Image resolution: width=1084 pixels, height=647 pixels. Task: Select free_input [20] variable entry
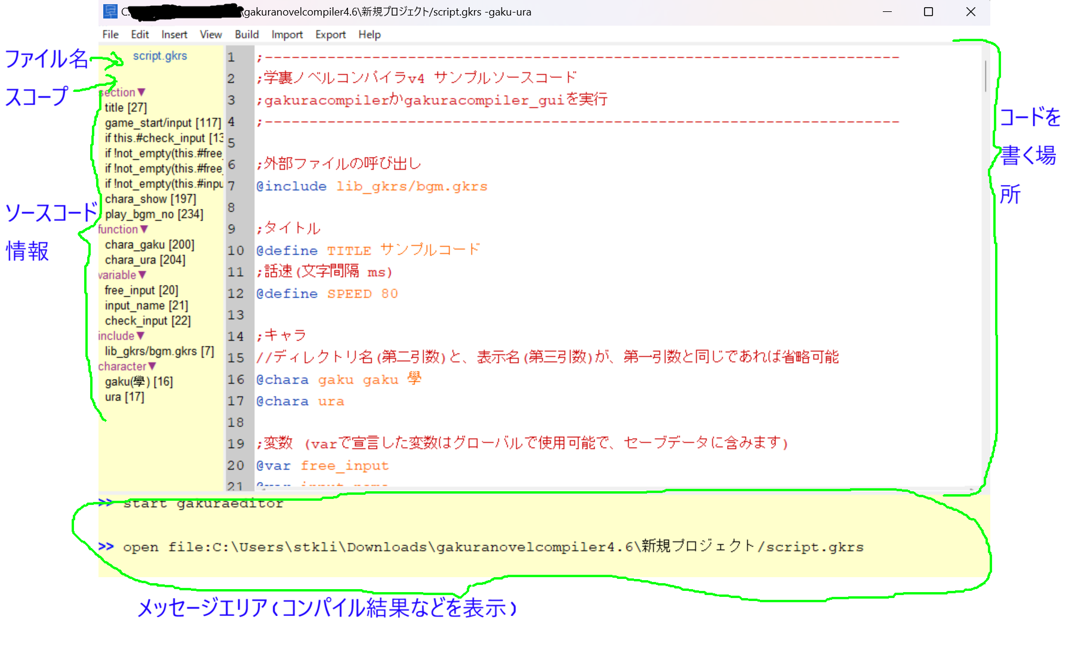[141, 290]
